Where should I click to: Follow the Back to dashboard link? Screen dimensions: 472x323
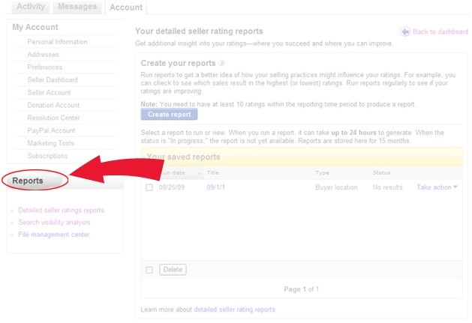click(440, 31)
